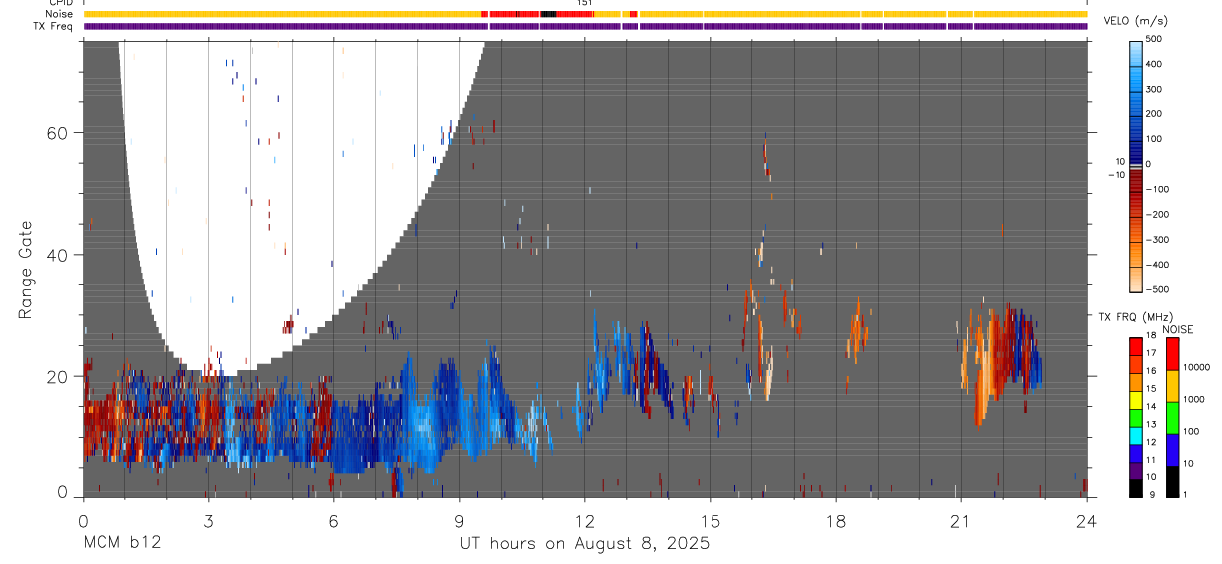Pick the black bottom swatch of noise legend
Screen dimensions: 1222x564
click(x=1173, y=479)
